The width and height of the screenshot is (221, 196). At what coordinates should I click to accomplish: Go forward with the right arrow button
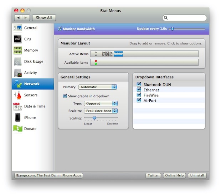(x=26, y=18)
